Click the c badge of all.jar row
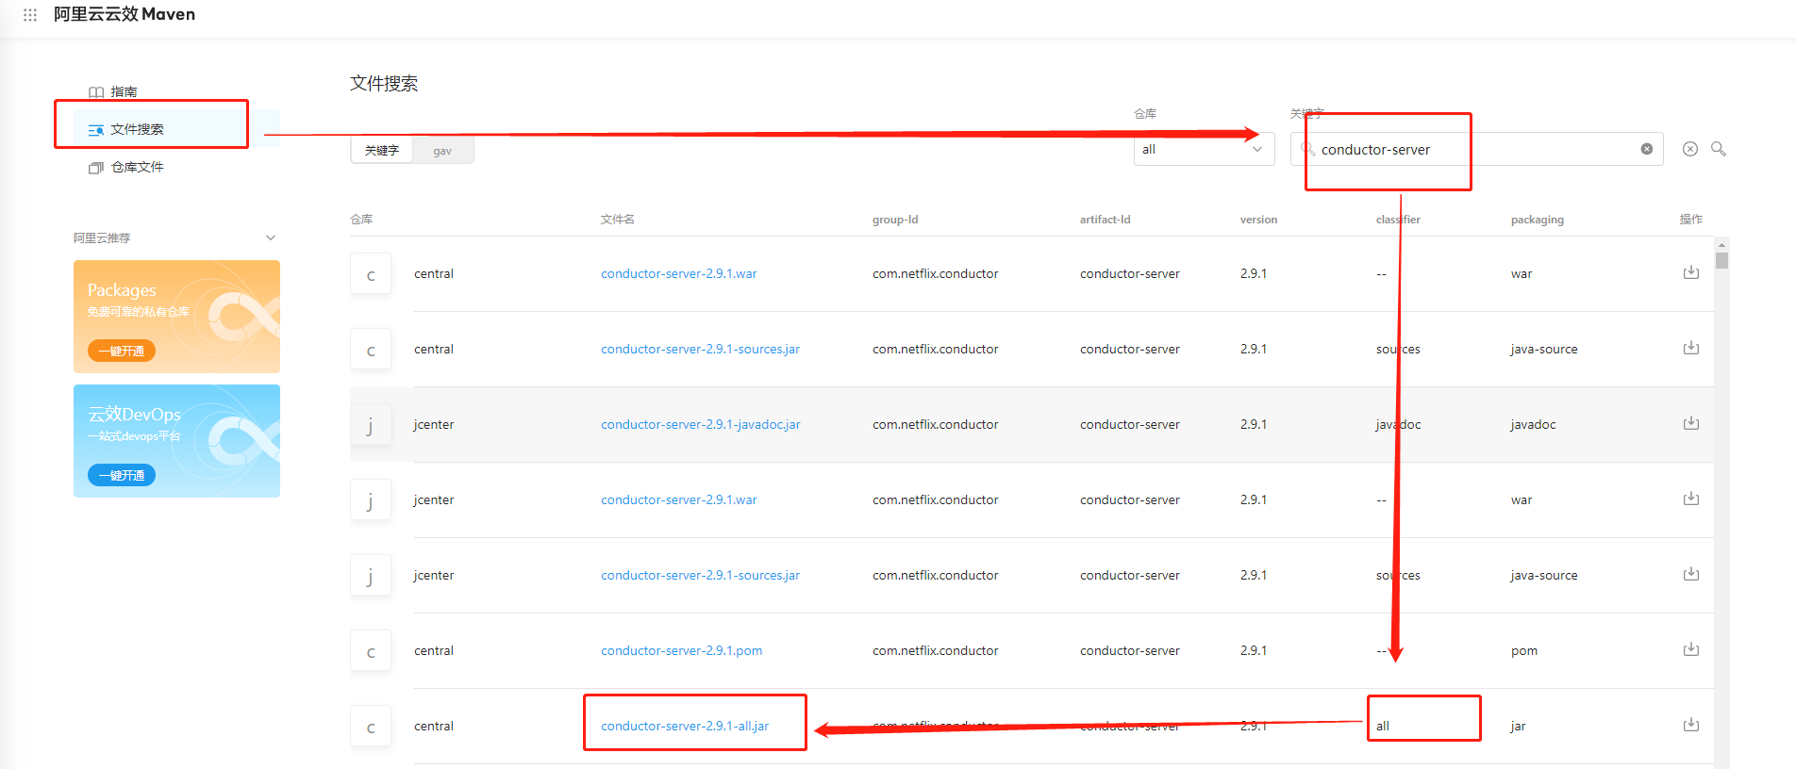This screenshot has height=769, width=1796. pyautogui.click(x=371, y=727)
